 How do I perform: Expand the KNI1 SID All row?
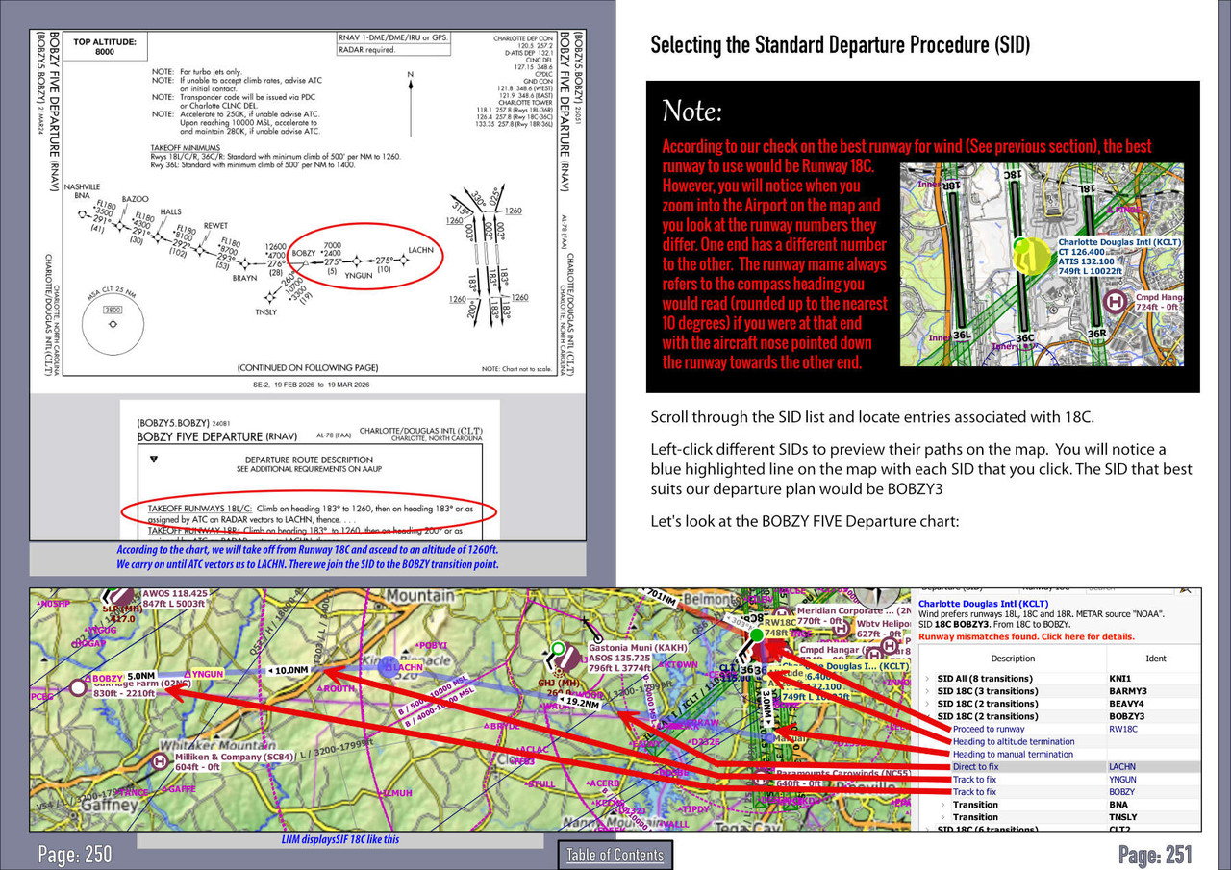[x=928, y=679]
